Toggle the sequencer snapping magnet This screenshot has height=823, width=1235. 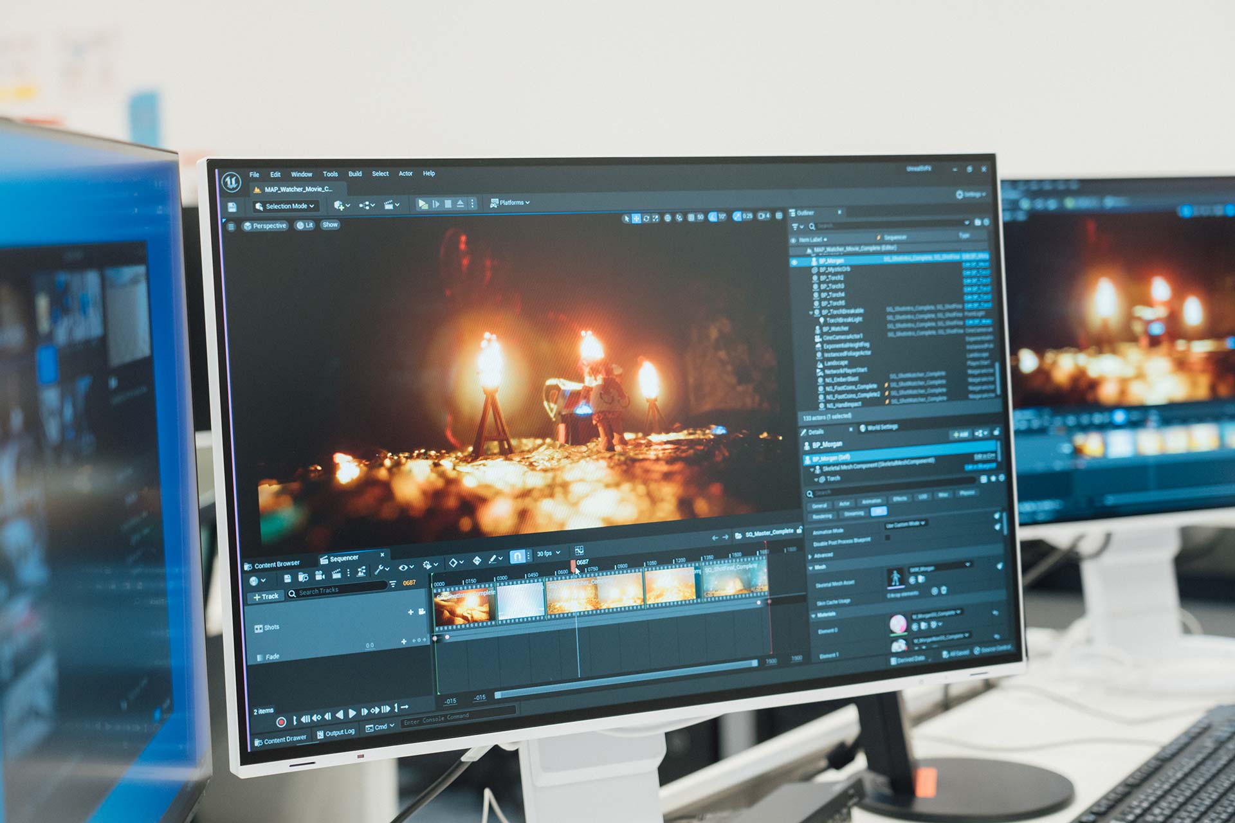click(x=517, y=556)
